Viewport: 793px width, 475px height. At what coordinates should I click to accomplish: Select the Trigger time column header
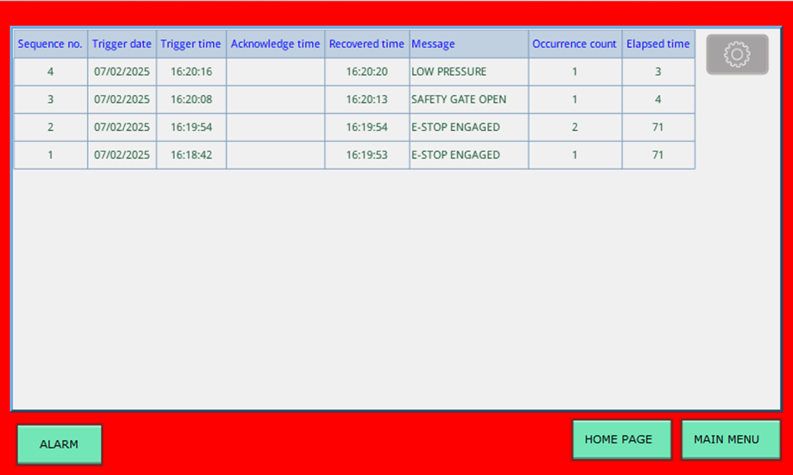pos(191,44)
